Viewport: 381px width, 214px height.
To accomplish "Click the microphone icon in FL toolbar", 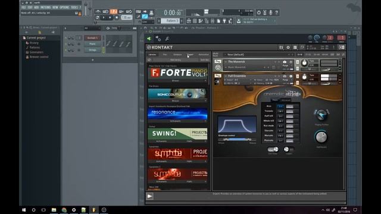I will coord(271,12).
